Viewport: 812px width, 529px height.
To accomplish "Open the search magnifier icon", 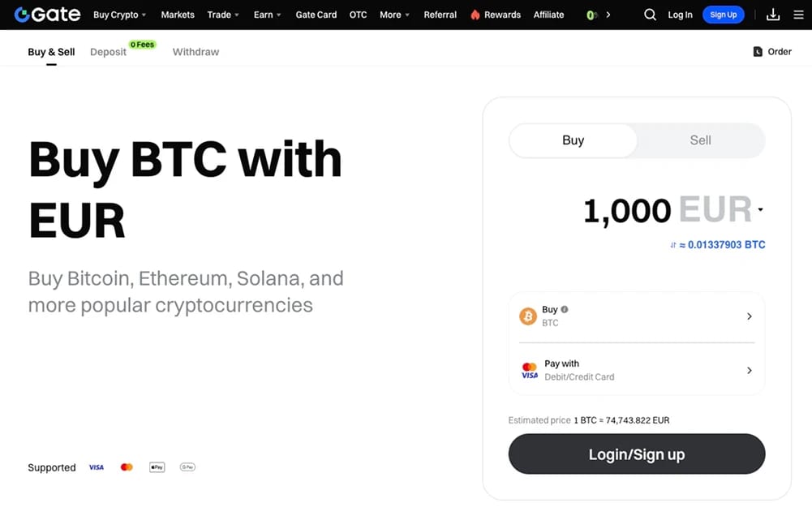I will pos(650,15).
